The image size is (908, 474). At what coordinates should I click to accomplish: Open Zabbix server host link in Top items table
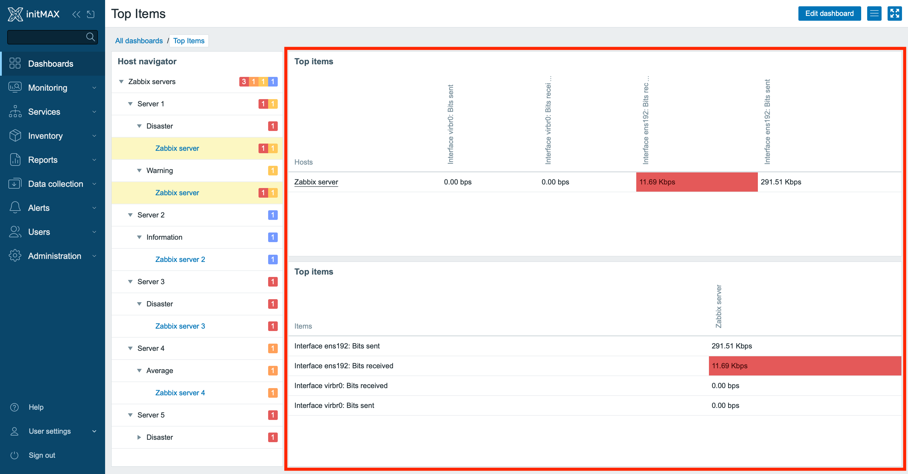pyautogui.click(x=316, y=182)
